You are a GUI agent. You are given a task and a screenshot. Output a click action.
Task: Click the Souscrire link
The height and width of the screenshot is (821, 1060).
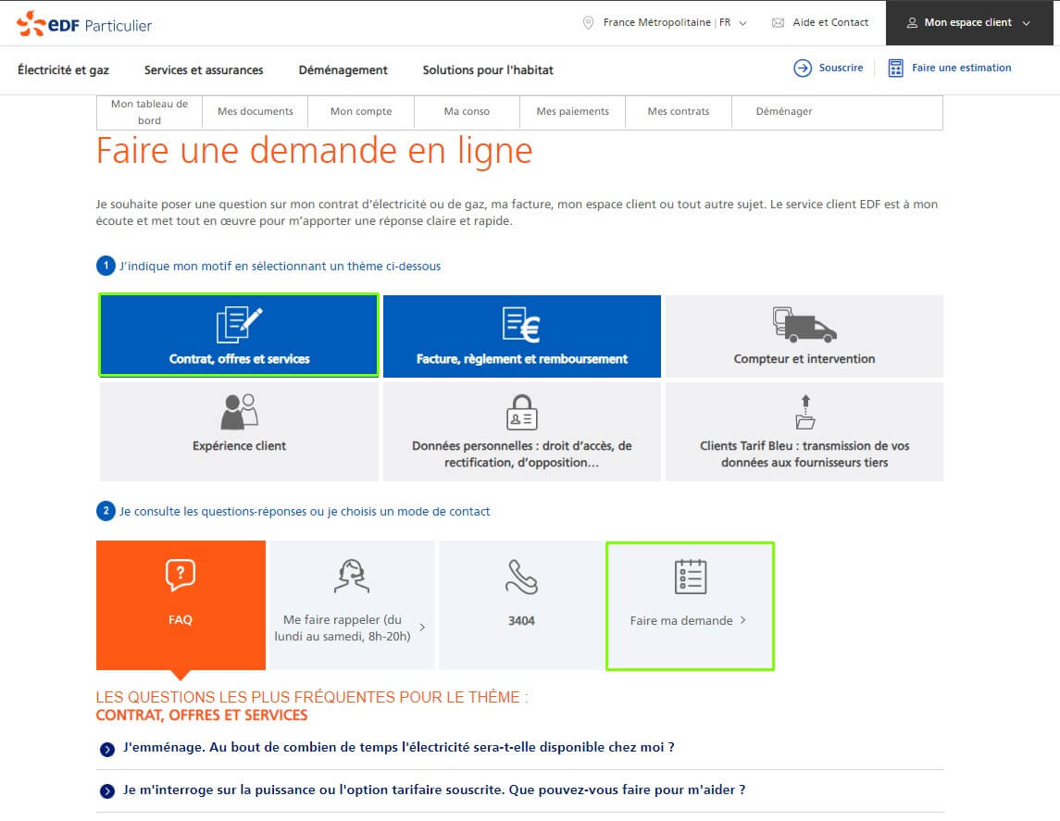click(829, 68)
